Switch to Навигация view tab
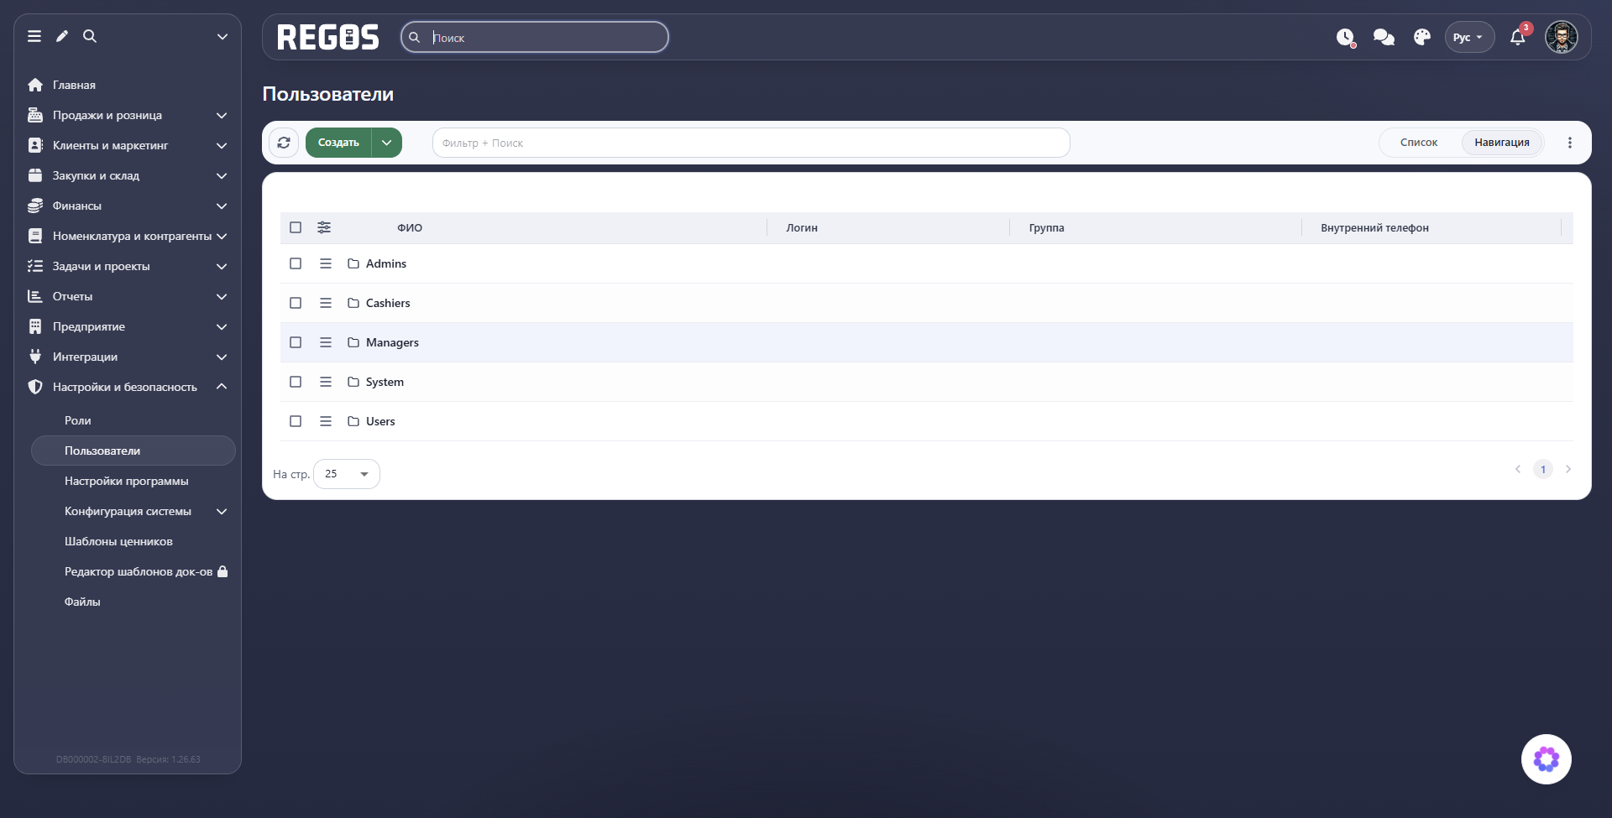Viewport: 1612px width, 818px height. 1502,143
